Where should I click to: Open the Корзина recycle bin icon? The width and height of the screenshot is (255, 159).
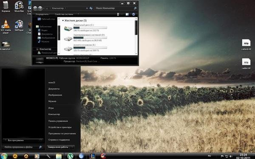coord(6,6)
